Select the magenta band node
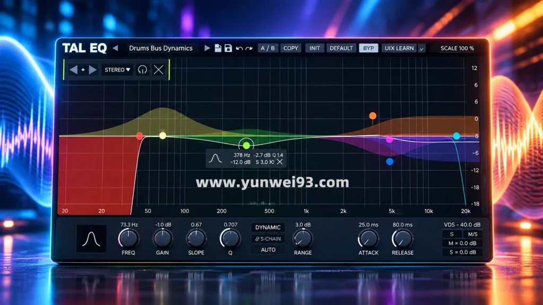Image resolution: width=543 pixels, height=305 pixels. (390, 140)
